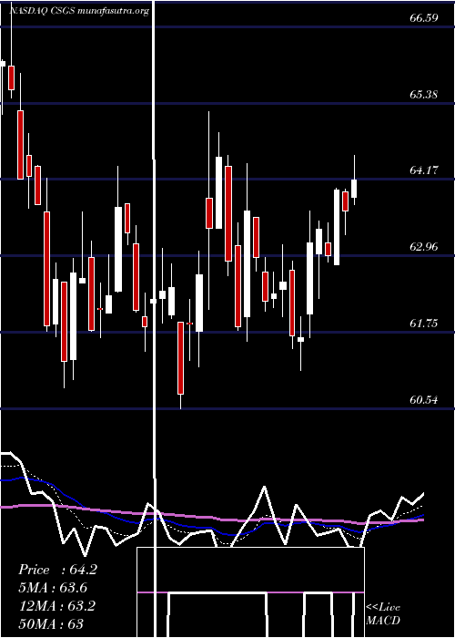The image size is (455, 638).
Task: Click the 61.75 price axis label
Action: (x=424, y=324)
